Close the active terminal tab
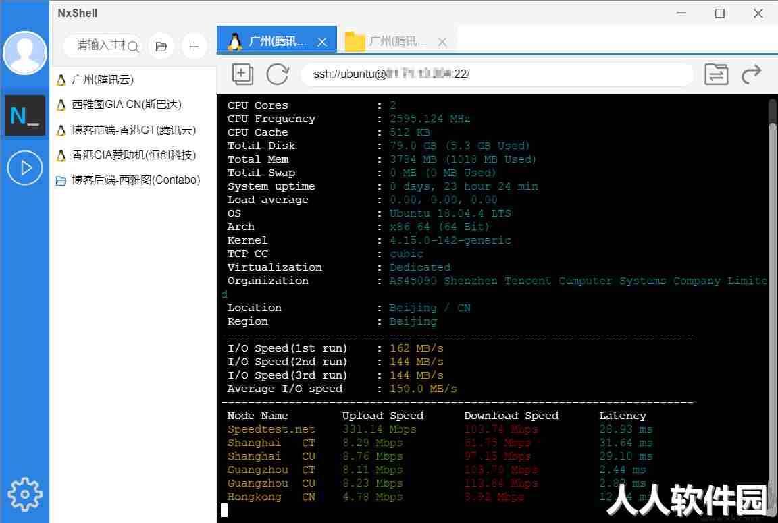 pyautogui.click(x=323, y=42)
